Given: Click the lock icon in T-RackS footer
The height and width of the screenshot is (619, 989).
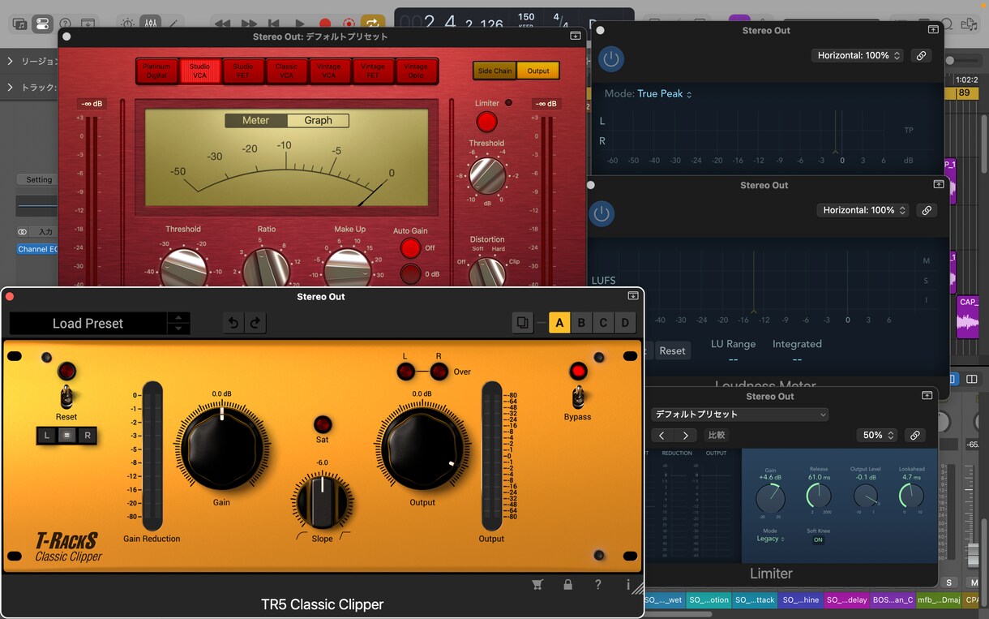Looking at the screenshot, I should point(567,584).
